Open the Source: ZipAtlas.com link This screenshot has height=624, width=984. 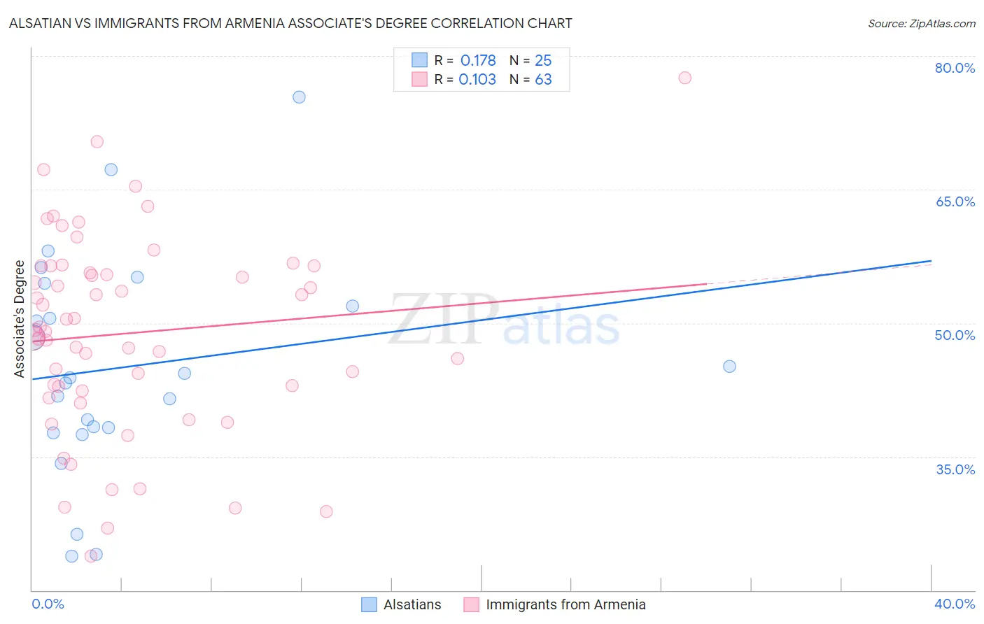(x=921, y=23)
